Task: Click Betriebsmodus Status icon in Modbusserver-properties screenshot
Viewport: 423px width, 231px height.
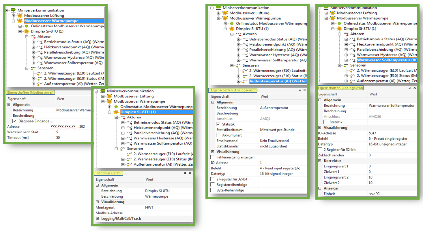Action: point(40,42)
